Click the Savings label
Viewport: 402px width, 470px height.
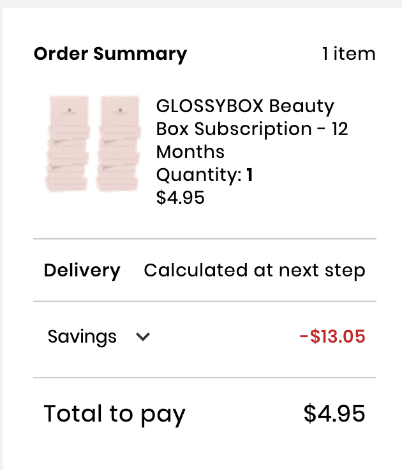82,337
